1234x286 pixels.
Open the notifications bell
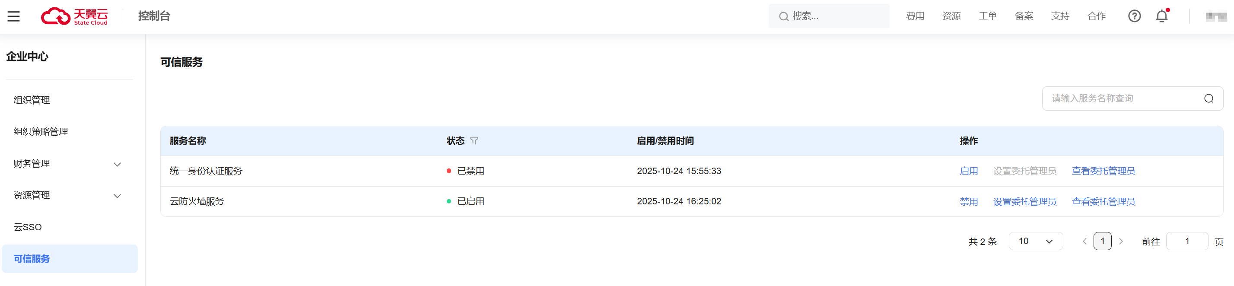pos(1162,16)
